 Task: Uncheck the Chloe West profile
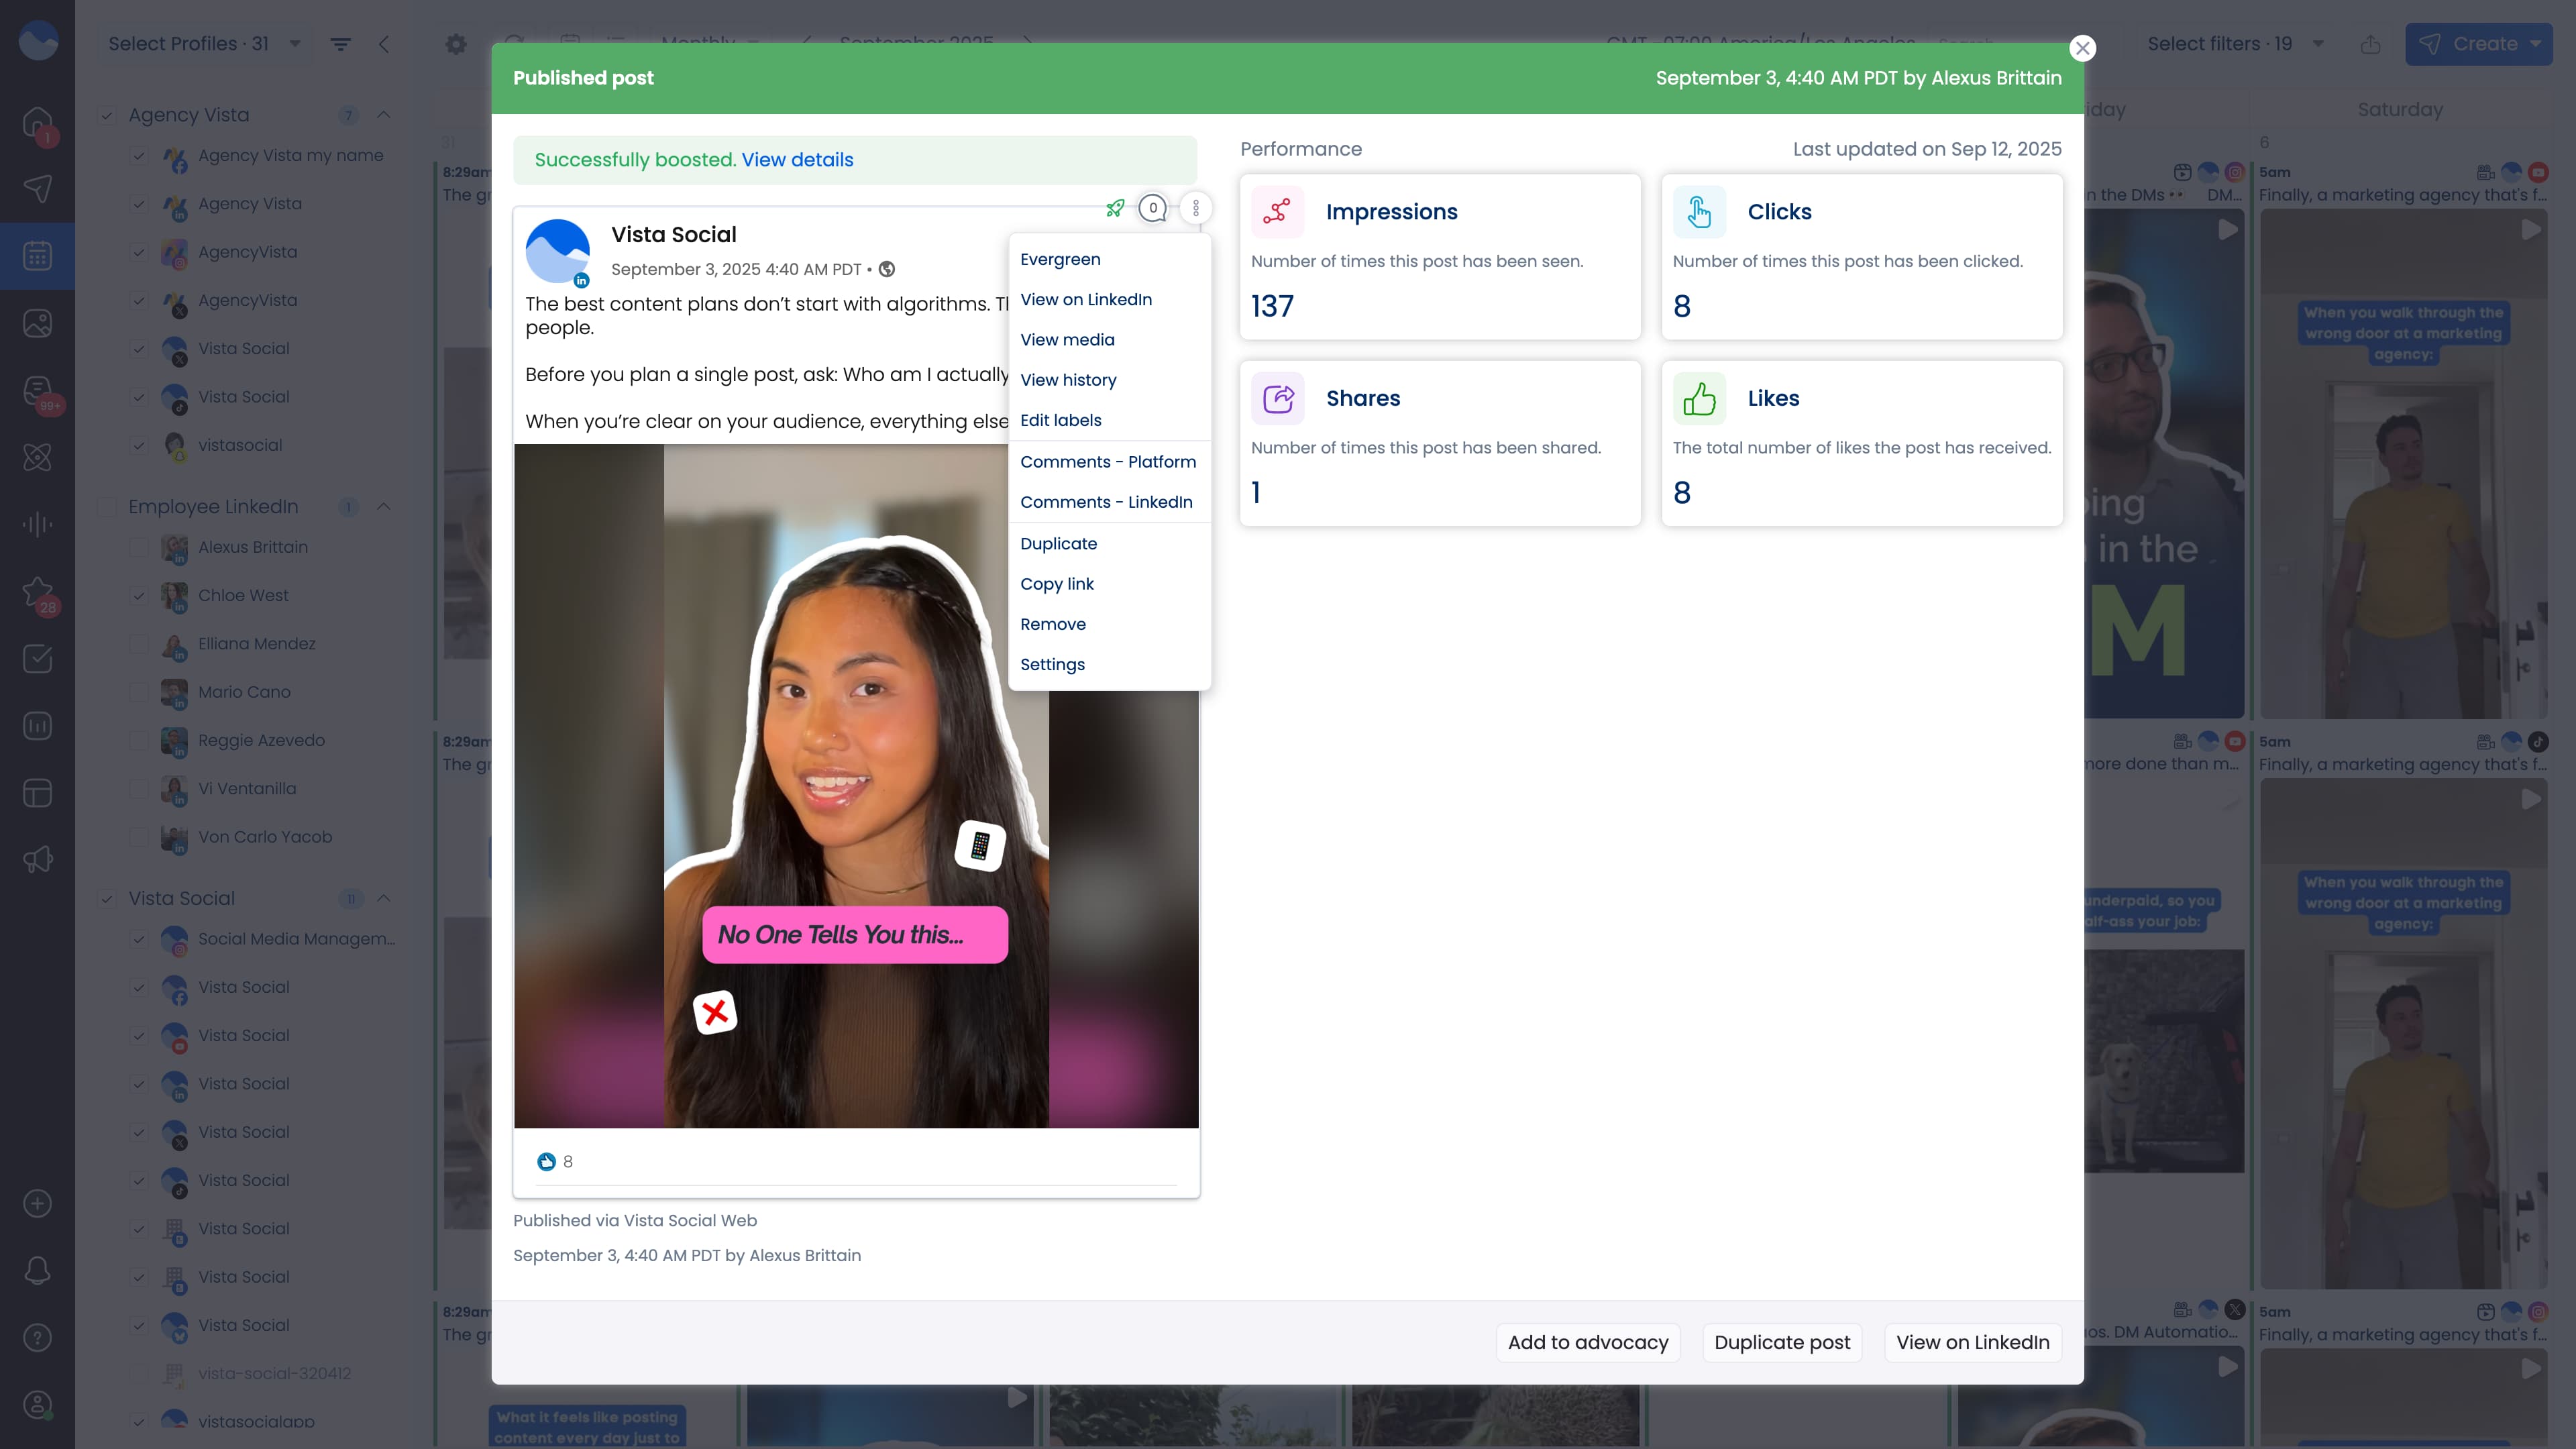point(139,595)
